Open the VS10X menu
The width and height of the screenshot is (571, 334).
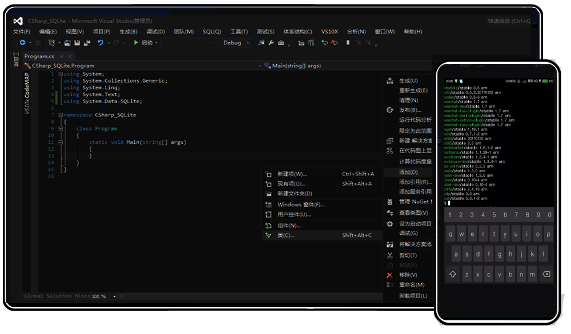pos(329,31)
